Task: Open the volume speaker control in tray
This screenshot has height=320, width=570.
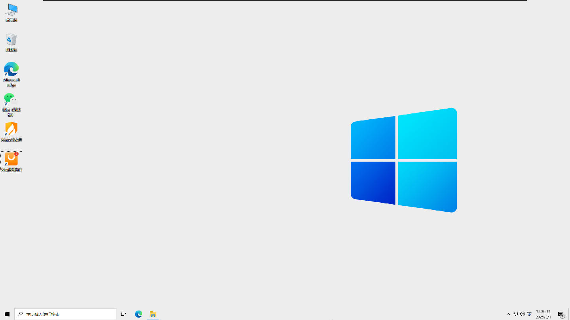Action: [522, 314]
